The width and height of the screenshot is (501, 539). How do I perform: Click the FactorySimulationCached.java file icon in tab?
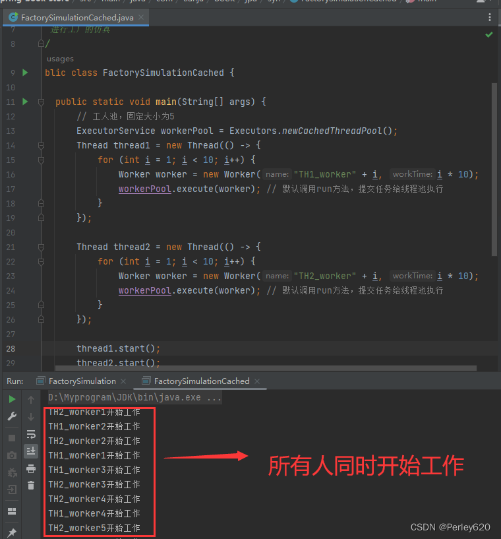[13, 17]
